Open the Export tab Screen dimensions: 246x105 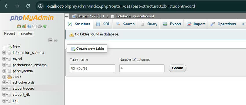coord(172,24)
